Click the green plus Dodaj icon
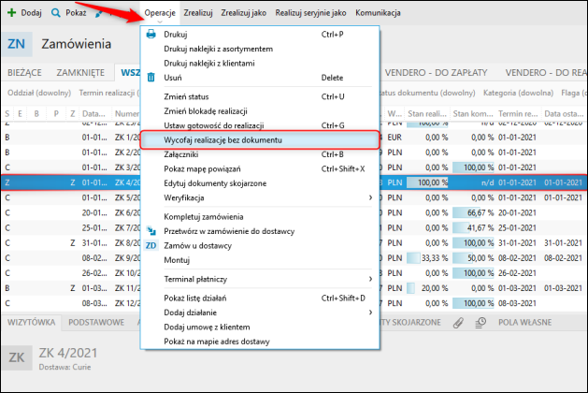This screenshot has height=393, width=588. pyautogui.click(x=11, y=13)
